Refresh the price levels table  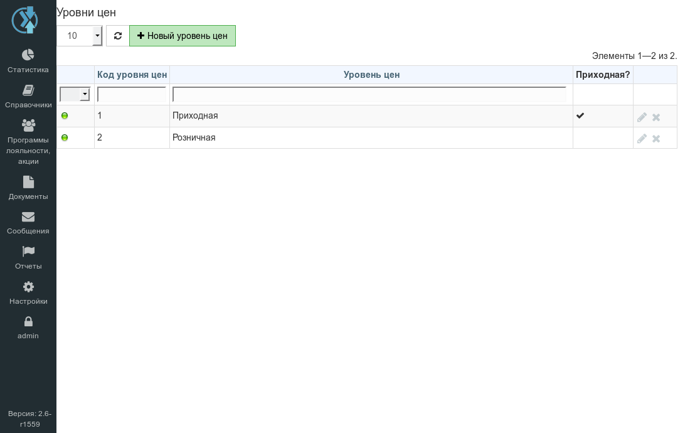(x=117, y=36)
